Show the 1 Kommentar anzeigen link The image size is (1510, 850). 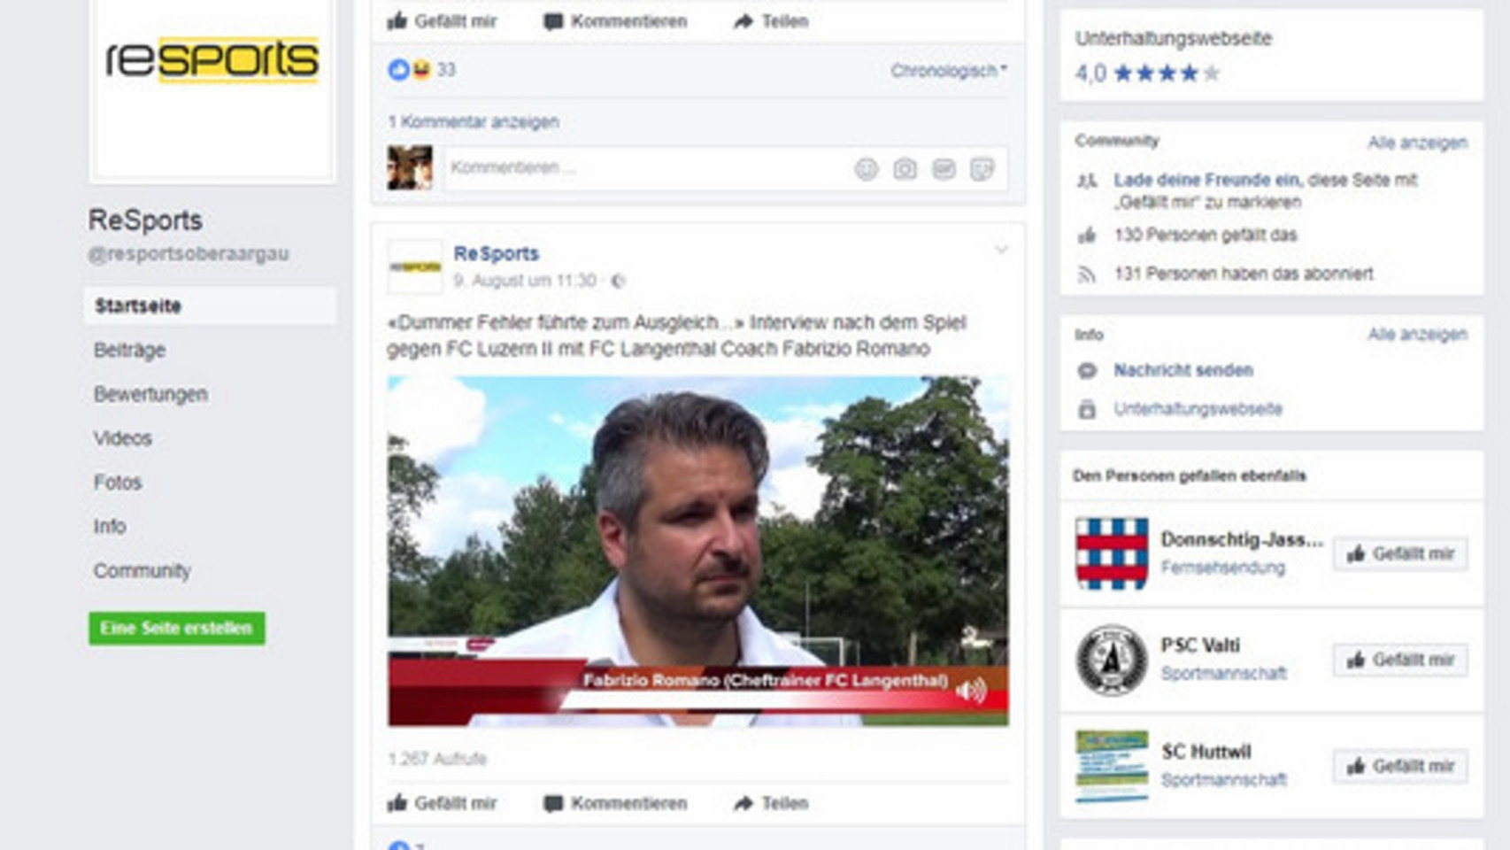pyautogui.click(x=473, y=121)
